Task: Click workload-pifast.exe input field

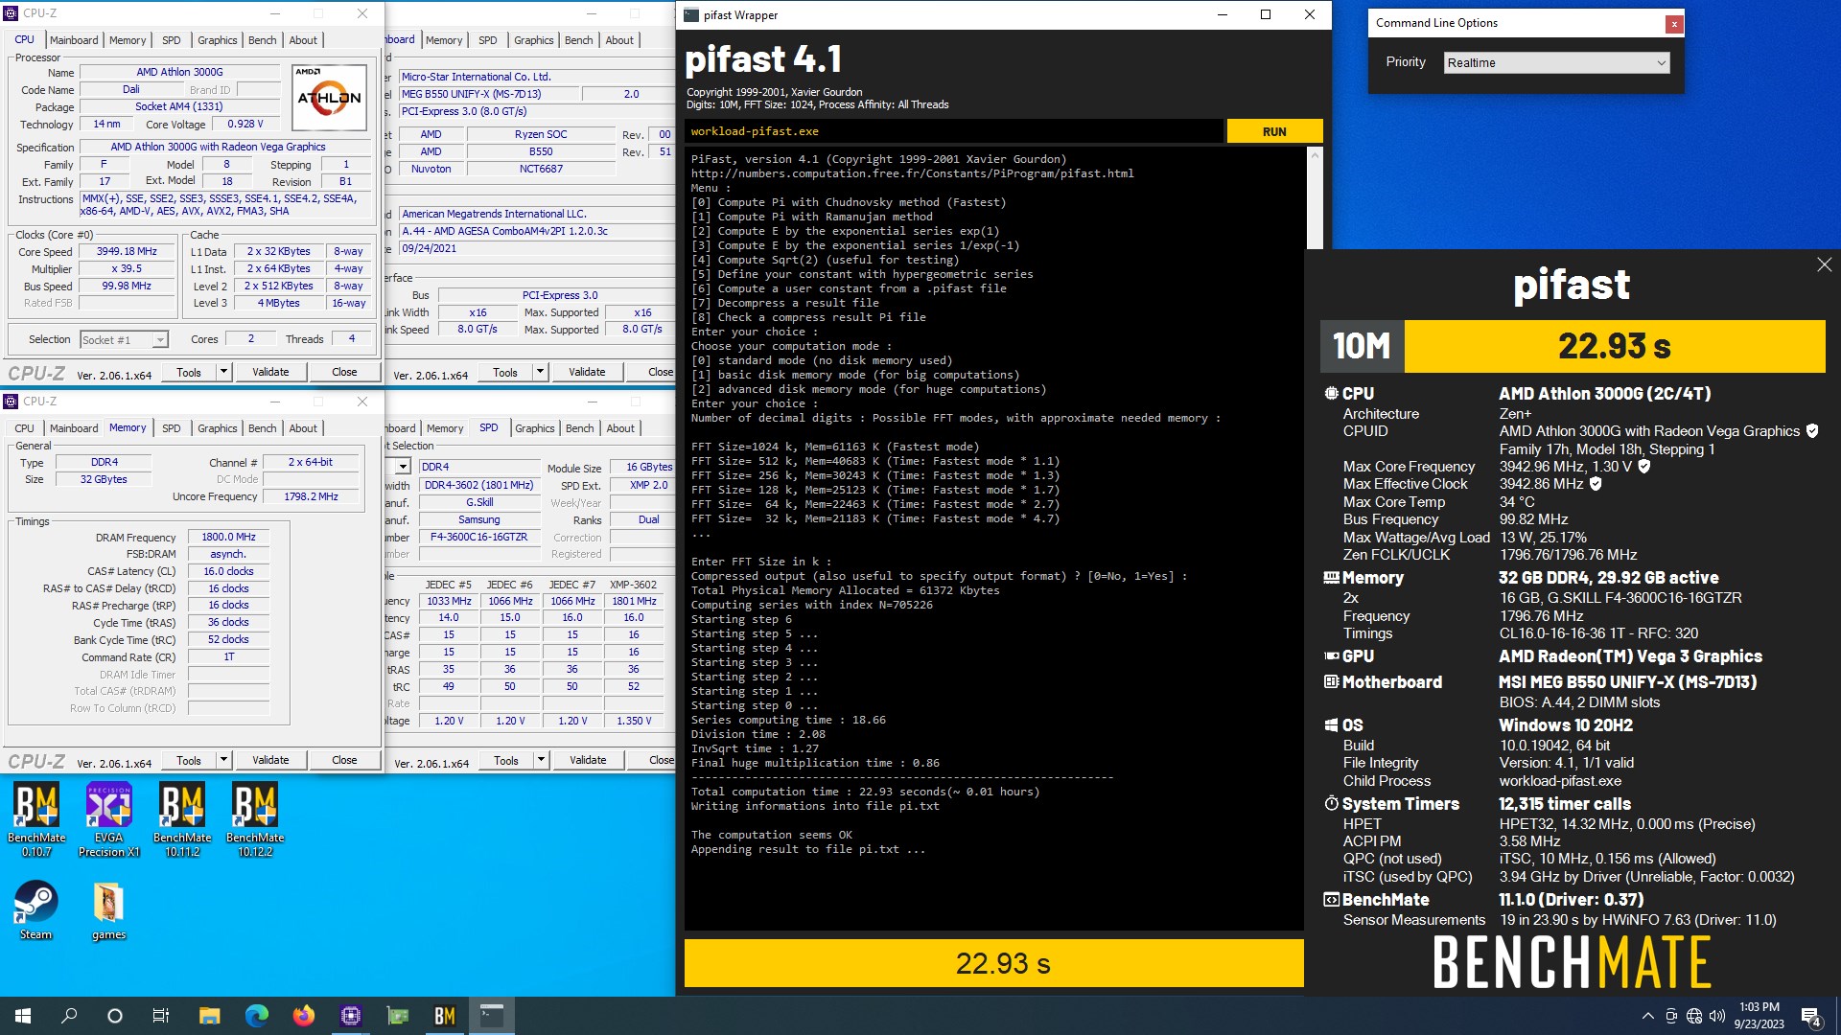Action: 954,131
